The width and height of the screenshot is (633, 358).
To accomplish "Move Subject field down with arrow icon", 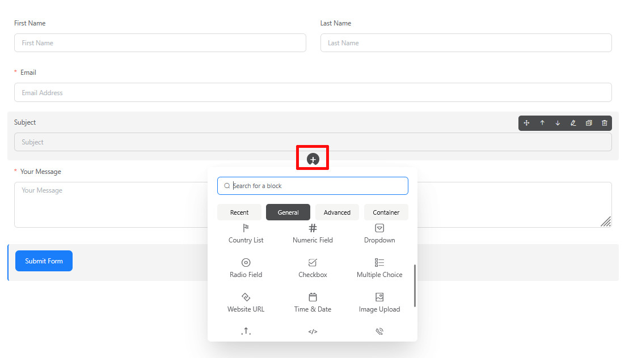I will tap(558, 123).
